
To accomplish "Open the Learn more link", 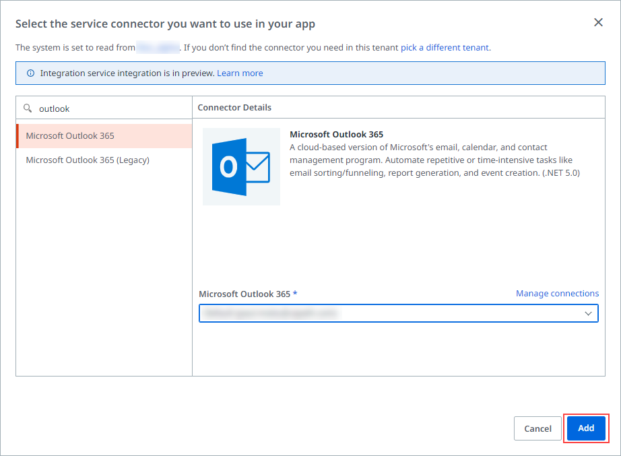I will (240, 73).
